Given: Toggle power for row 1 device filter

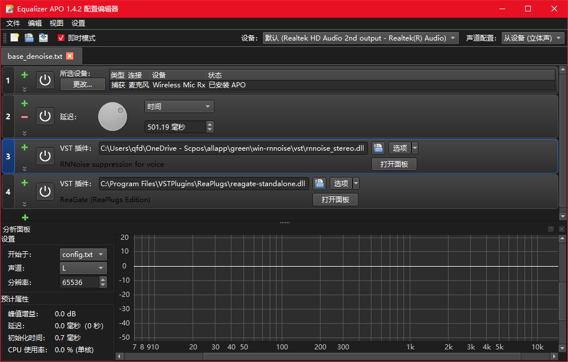Looking at the screenshot, I should pos(45,80).
